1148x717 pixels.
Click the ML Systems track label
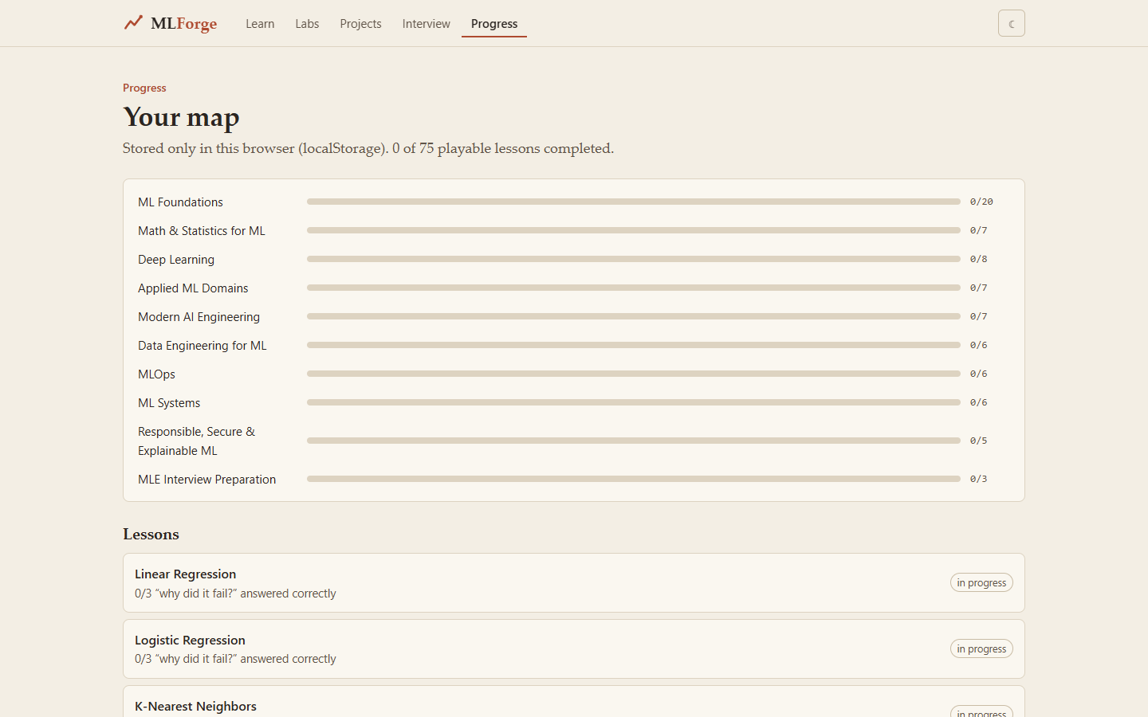tap(169, 403)
